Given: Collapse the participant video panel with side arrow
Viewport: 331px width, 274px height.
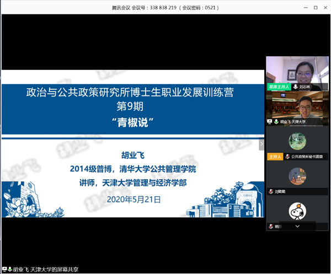Looking at the screenshot, I should [262, 144].
